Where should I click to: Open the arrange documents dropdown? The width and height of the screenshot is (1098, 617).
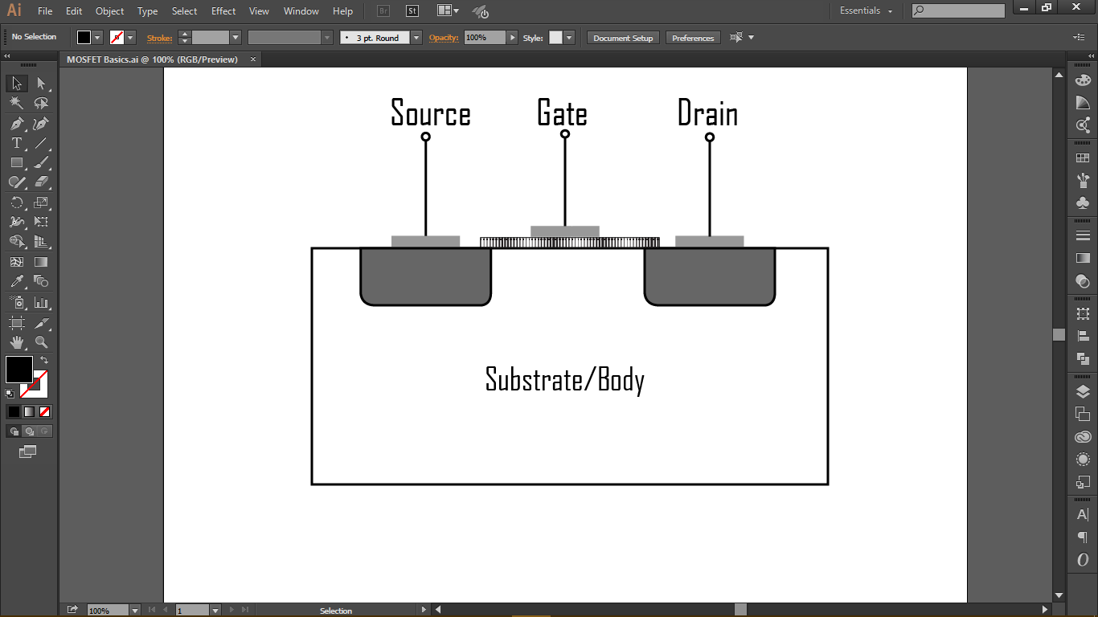tap(449, 10)
